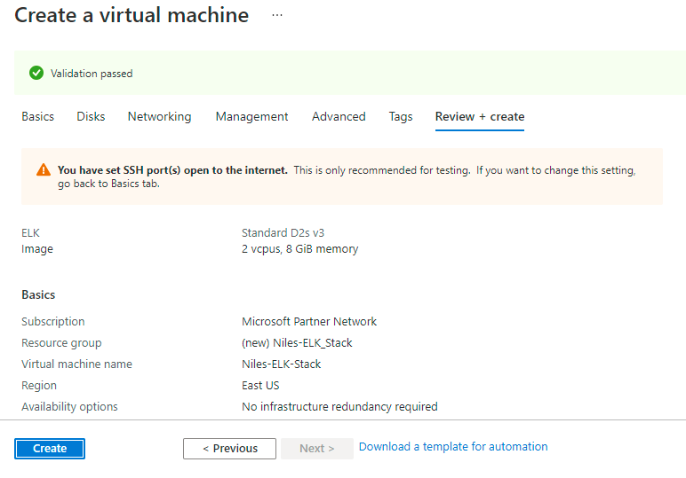Click the Niles-ELK-Stack virtual machine name value

(x=281, y=364)
